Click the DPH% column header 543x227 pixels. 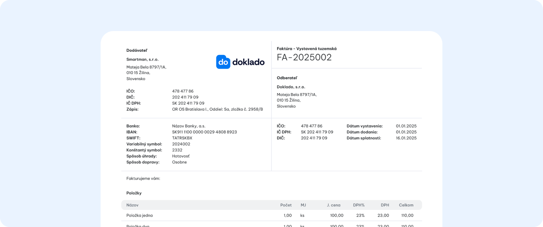[359, 205]
